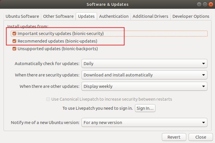Switch to the Ubuntu Software tab

pos(22,16)
